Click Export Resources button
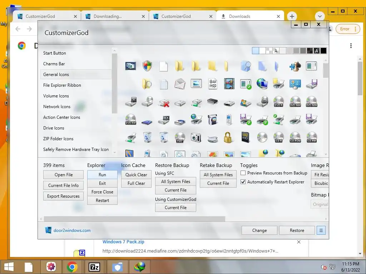Screen dimensions: 366x274 click(x=64, y=196)
